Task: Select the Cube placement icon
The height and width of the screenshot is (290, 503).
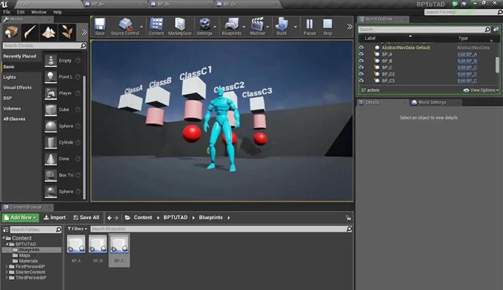Action: click(51, 110)
